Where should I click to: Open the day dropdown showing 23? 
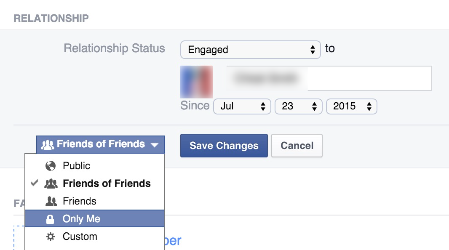tap(298, 106)
